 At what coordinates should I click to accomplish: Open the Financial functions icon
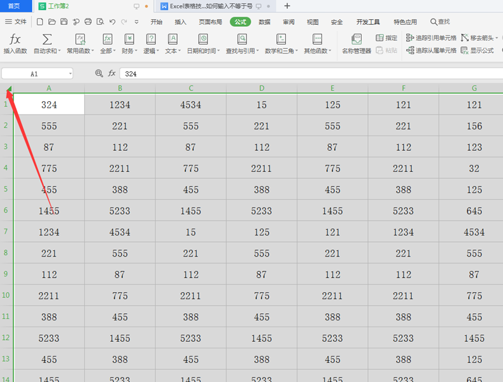pos(129,39)
